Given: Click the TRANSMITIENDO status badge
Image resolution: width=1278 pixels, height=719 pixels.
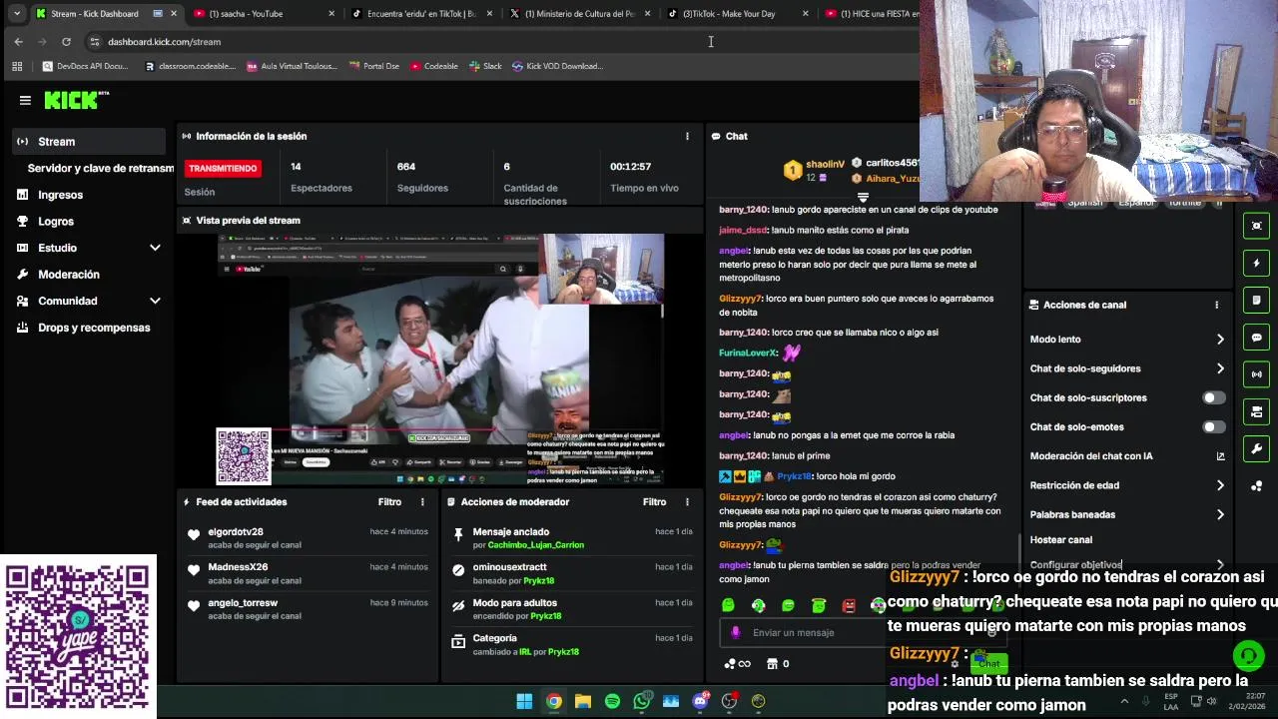Looking at the screenshot, I should [223, 168].
